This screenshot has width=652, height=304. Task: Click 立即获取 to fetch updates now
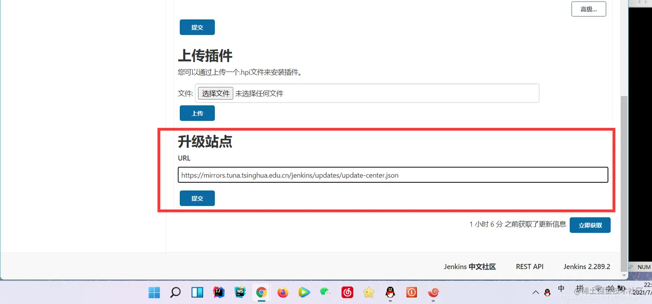(x=590, y=225)
